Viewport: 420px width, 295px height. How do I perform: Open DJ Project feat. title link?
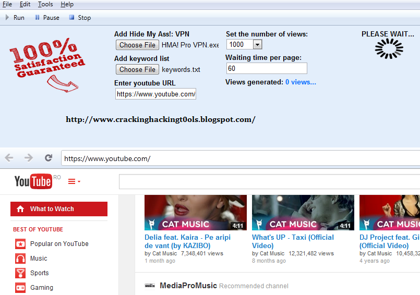pyautogui.click(x=390, y=241)
